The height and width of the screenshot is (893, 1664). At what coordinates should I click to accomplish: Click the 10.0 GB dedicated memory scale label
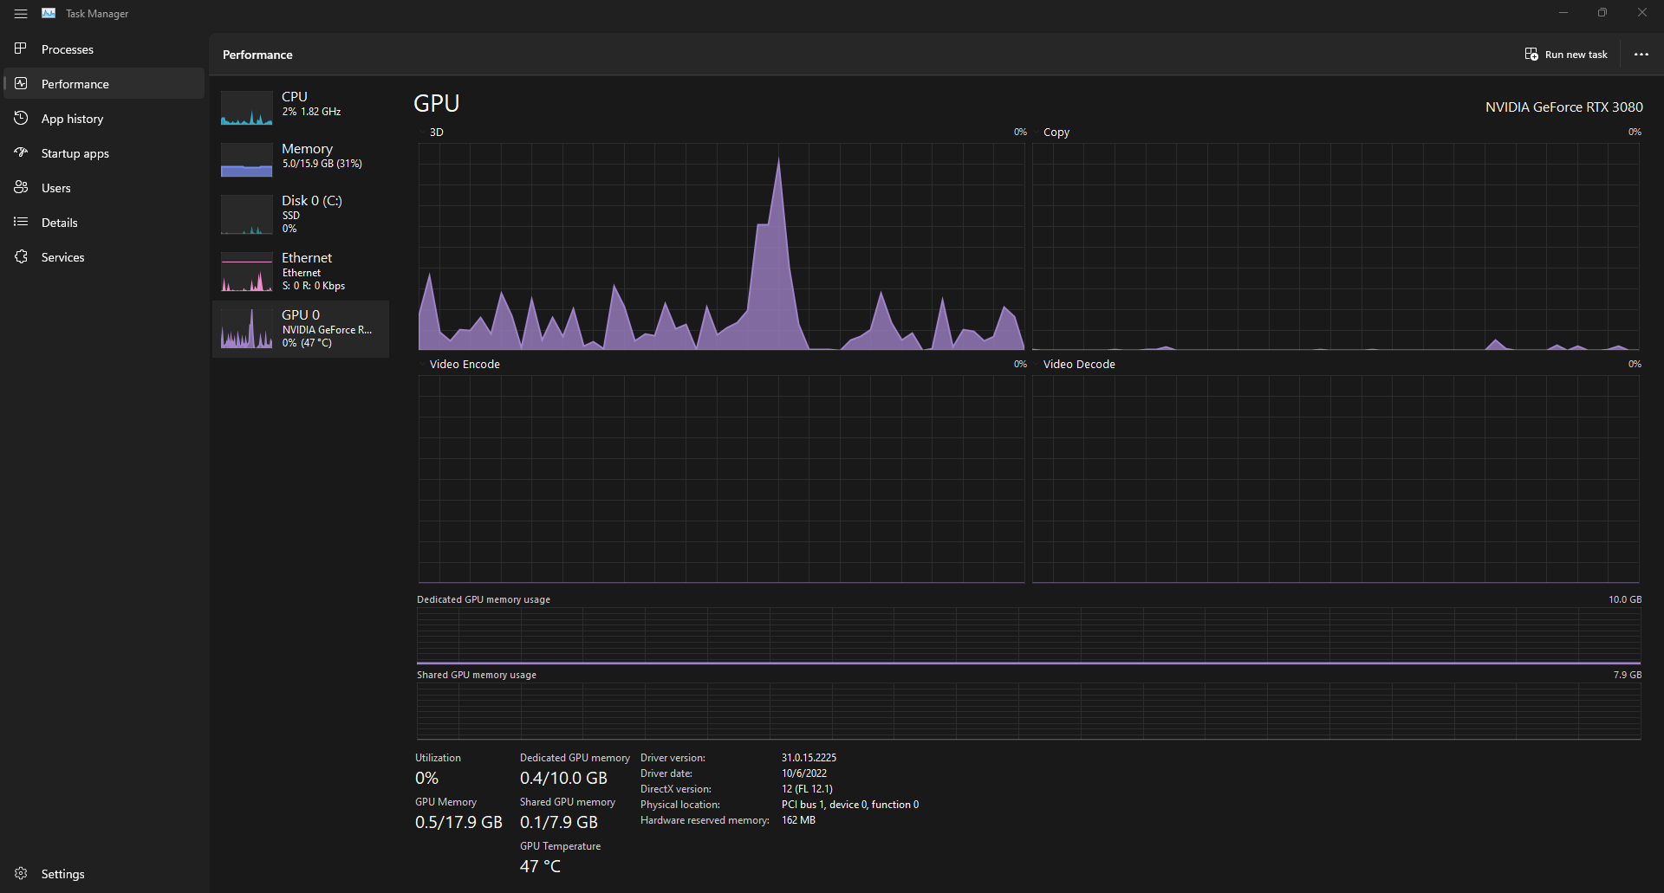pyautogui.click(x=1625, y=599)
